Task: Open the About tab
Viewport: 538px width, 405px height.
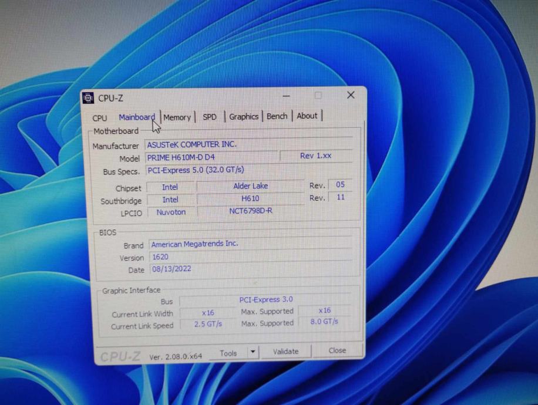Action: click(307, 116)
